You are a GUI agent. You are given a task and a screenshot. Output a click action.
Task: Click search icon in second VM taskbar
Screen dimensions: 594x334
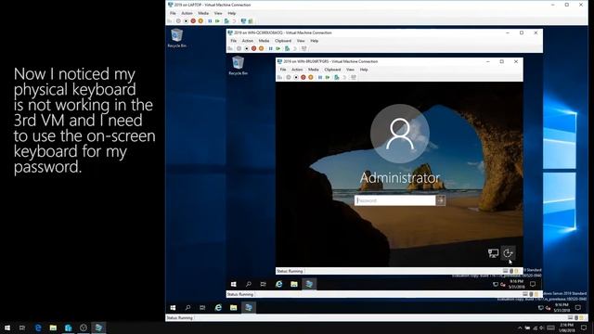tap(249, 284)
